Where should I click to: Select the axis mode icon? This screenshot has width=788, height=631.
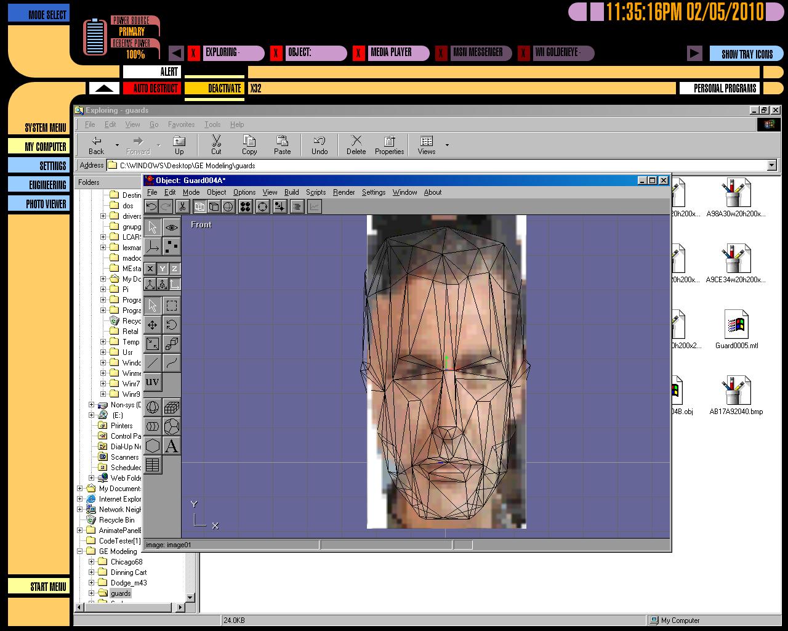pyautogui.click(x=153, y=246)
